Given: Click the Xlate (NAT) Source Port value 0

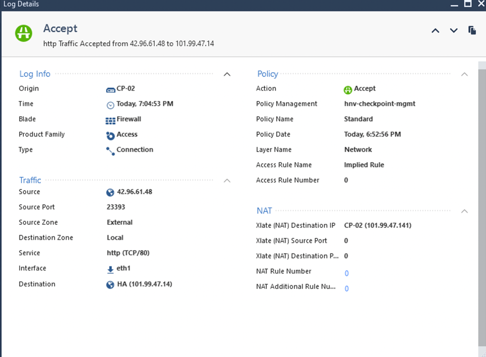Looking at the screenshot, I should click(x=346, y=241).
